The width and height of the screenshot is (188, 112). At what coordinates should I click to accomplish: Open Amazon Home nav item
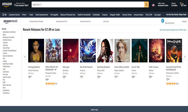127,15
